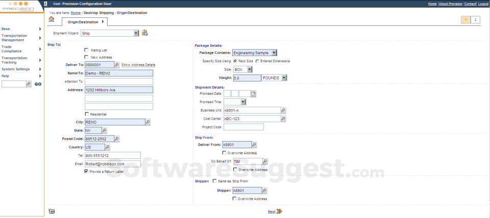This screenshot has height=218, width=490.
Task: Check Overwrite Address under Shipper
Action: pyautogui.click(x=234, y=199)
